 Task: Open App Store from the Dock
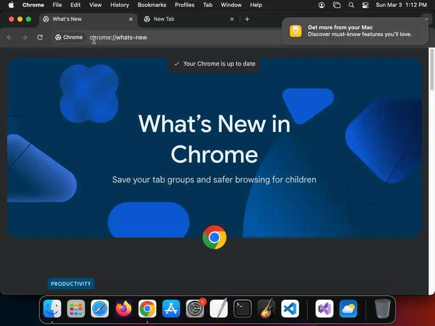point(171,308)
